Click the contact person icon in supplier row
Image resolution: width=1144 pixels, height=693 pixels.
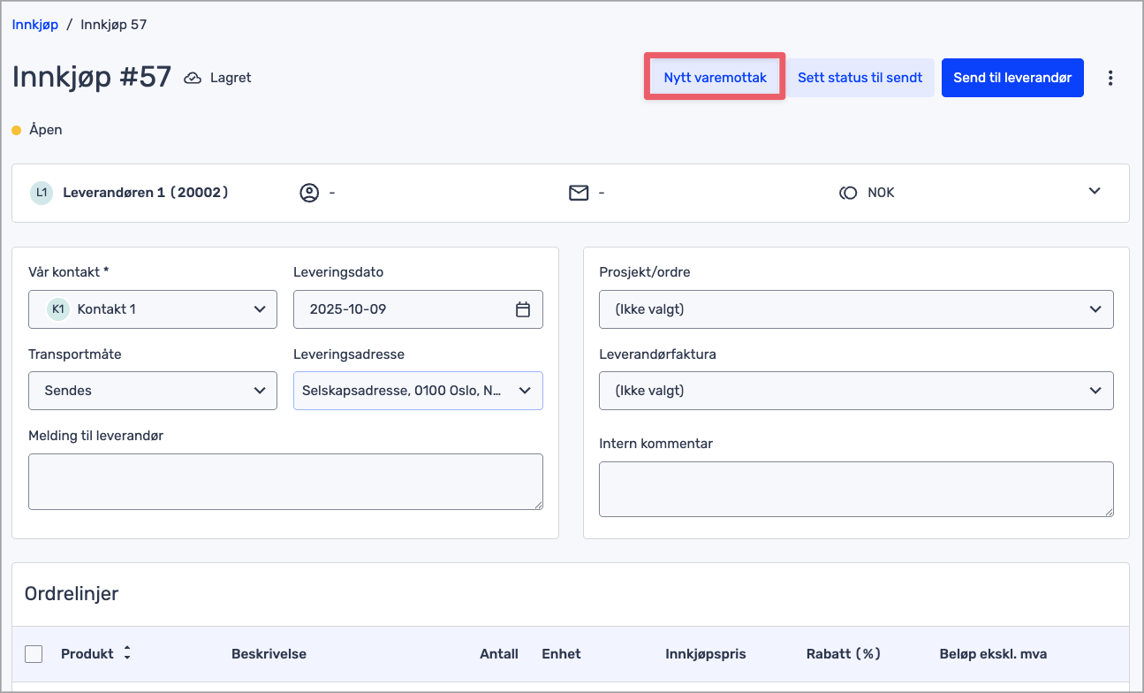click(309, 193)
